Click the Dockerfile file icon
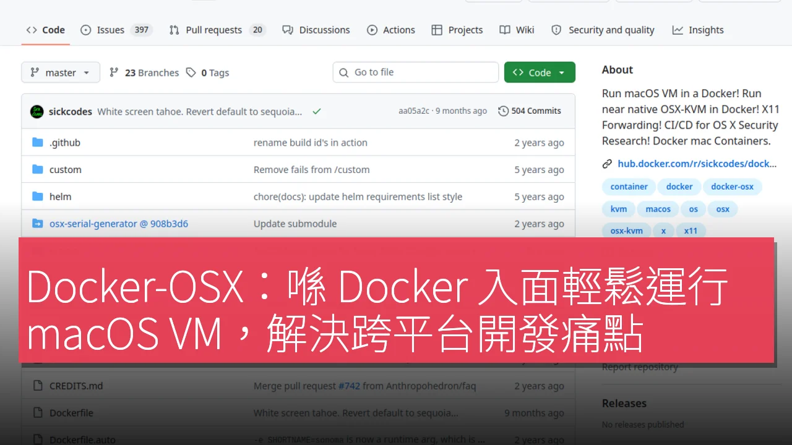 (x=38, y=413)
